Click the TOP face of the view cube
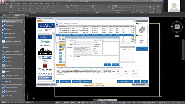This screenshot has width=185, height=104. [177, 27]
